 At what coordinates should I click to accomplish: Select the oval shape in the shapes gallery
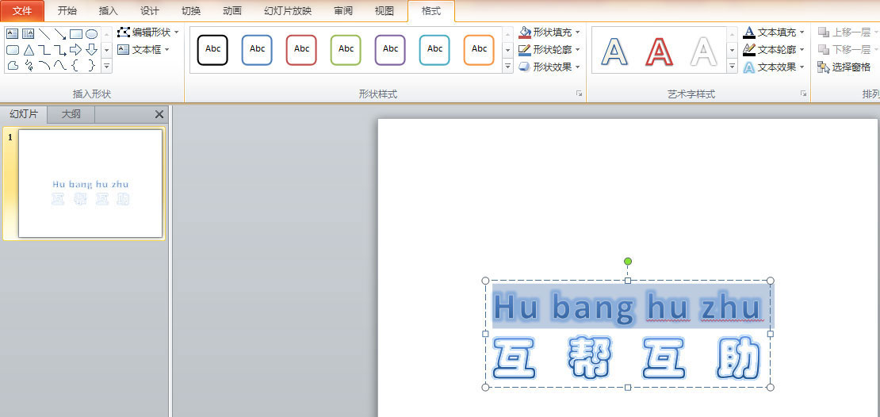(92, 34)
